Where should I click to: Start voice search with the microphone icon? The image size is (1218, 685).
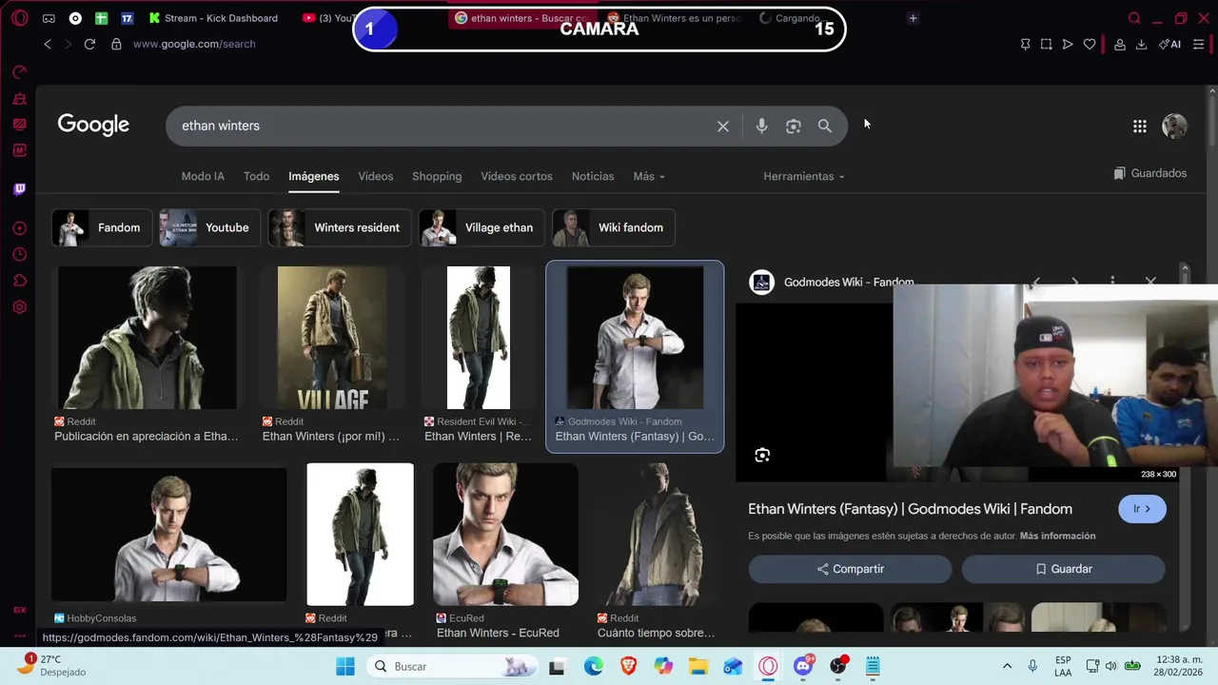click(x=761, y=126)
